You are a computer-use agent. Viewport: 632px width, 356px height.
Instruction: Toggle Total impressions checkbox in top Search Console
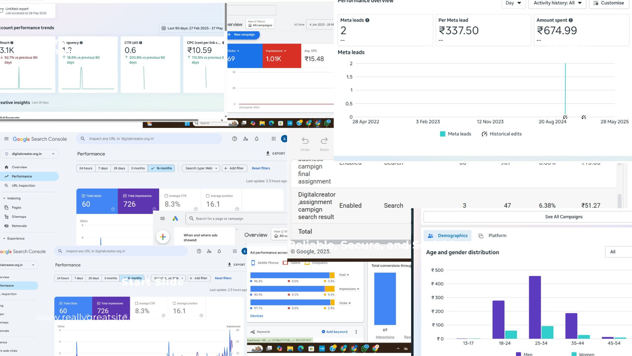click(125, 196)
